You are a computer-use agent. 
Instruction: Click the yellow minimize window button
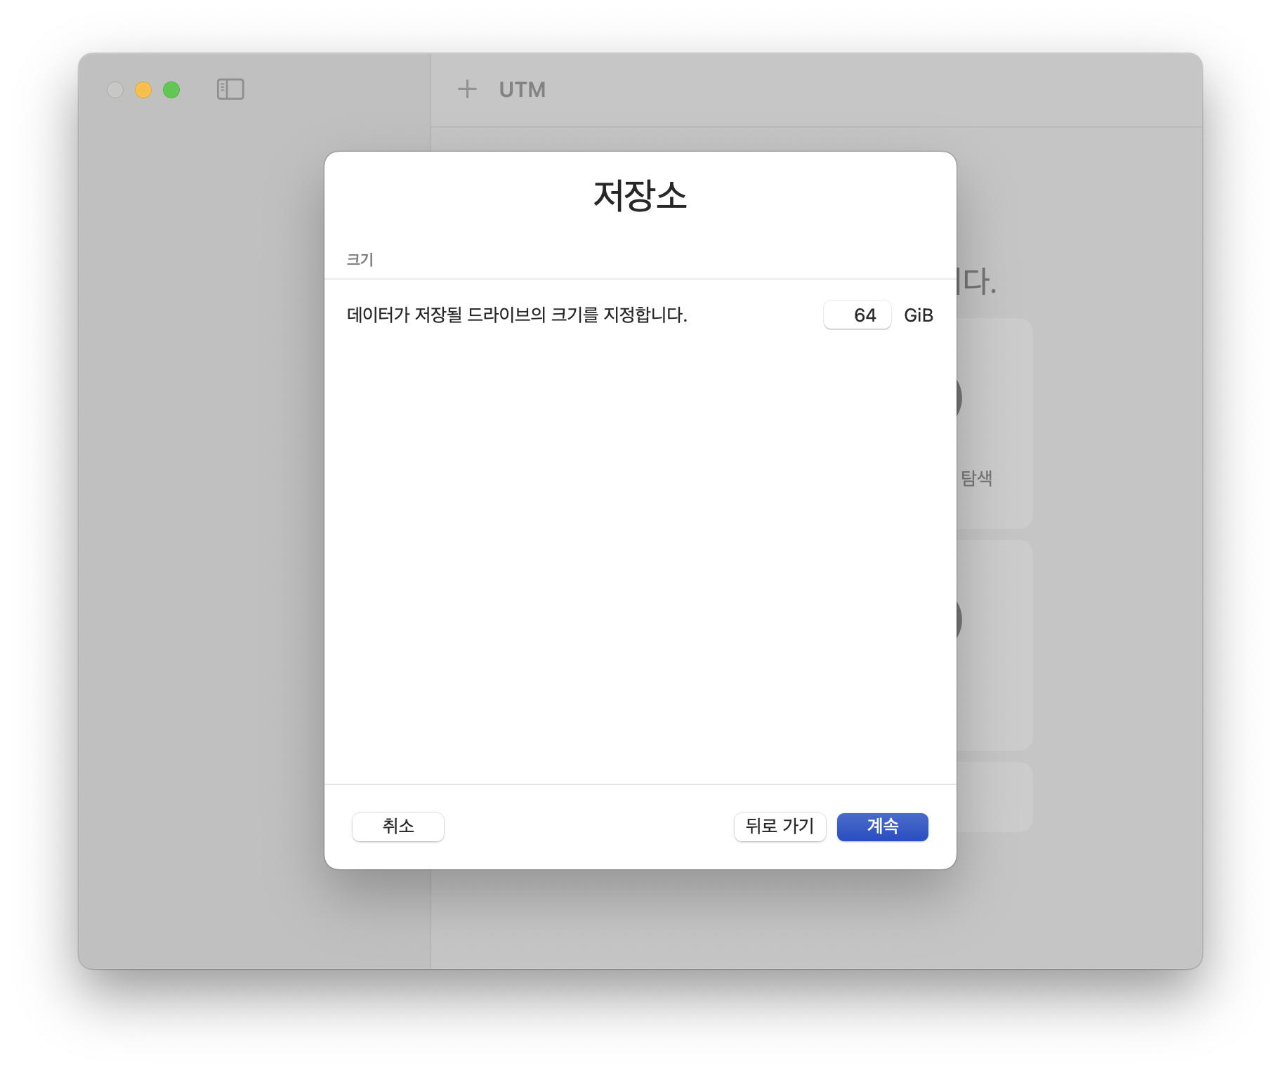[143, 90]
